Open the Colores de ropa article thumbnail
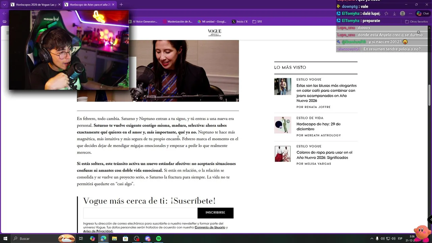Image resolution: width=432 pixels, height=243 pixels. (x=282, y=154)
